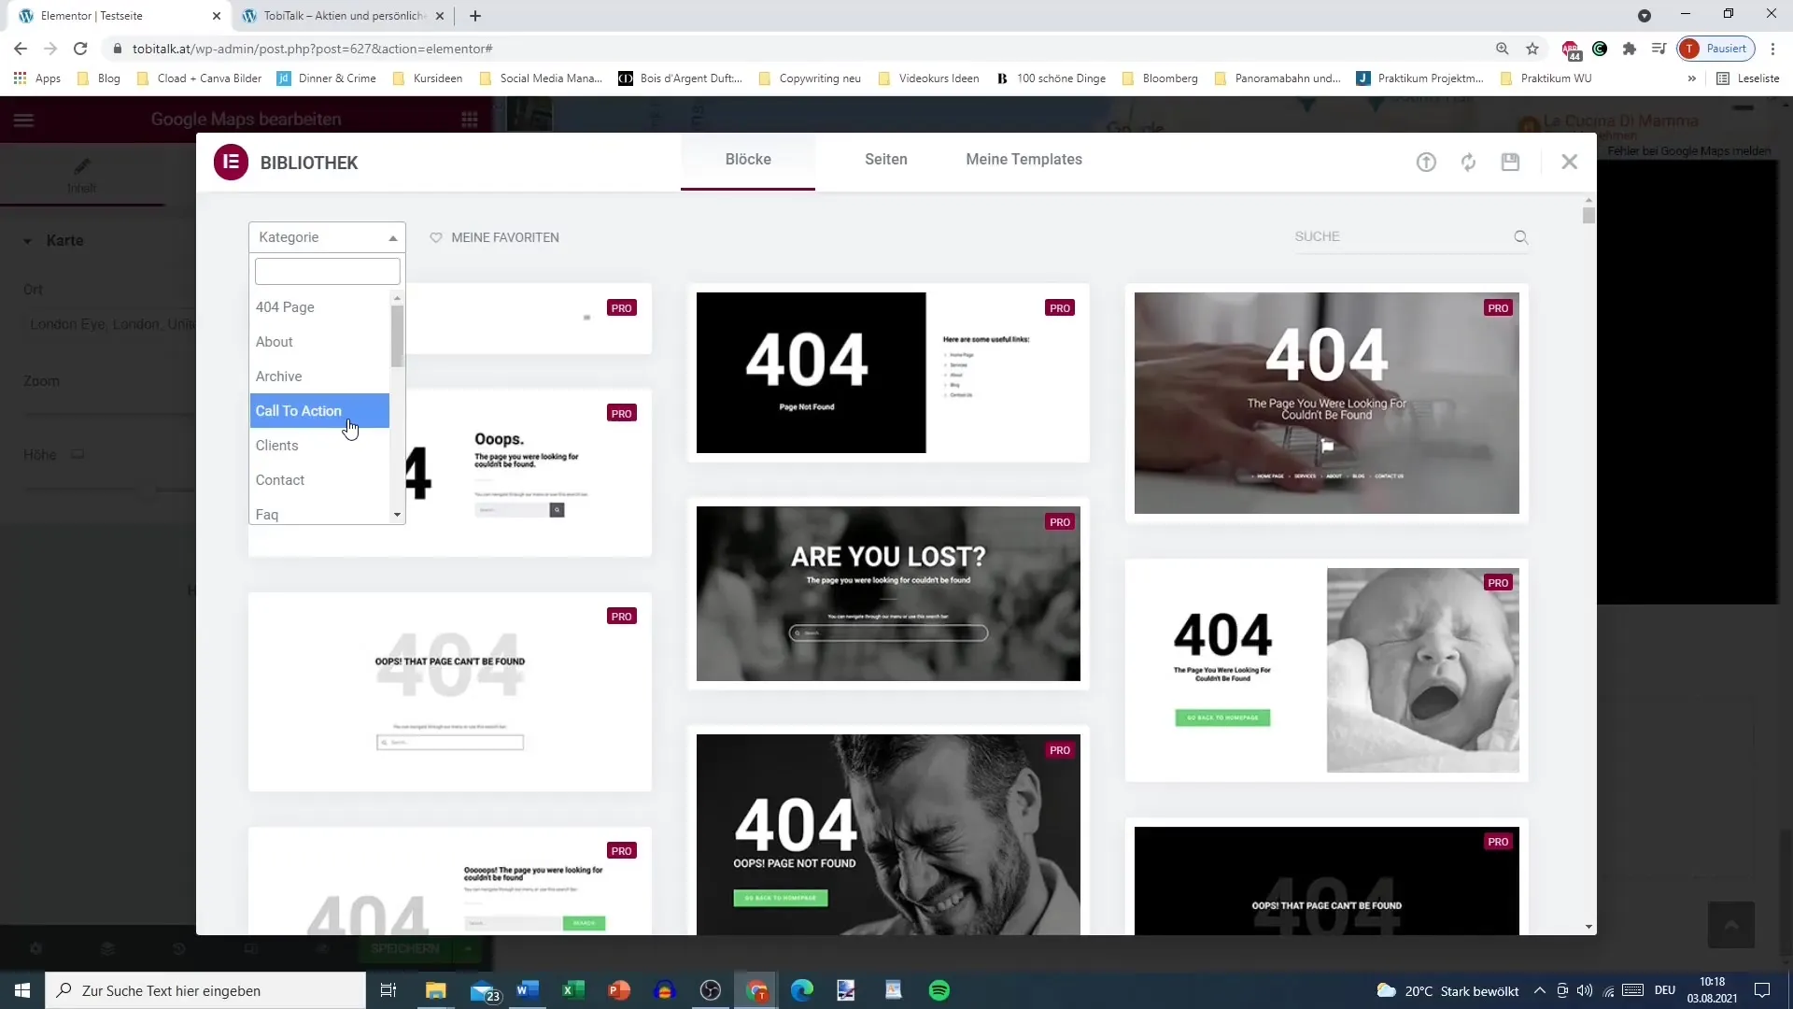Image resolution: width=1793 pixels, height=1009 pixels.
Task: Open the Blog bookmark folder
Action: 99,78
